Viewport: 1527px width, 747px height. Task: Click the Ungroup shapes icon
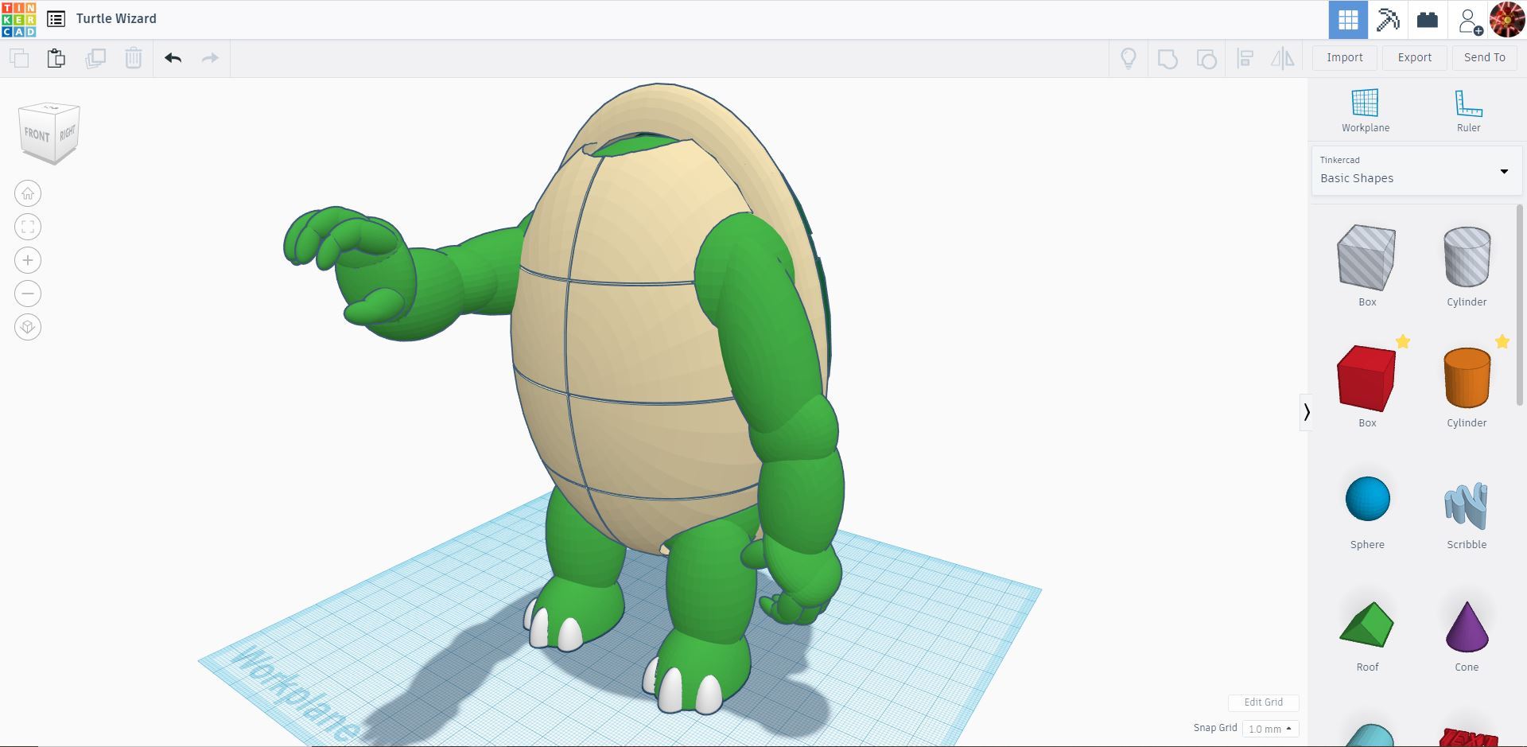1206,59
